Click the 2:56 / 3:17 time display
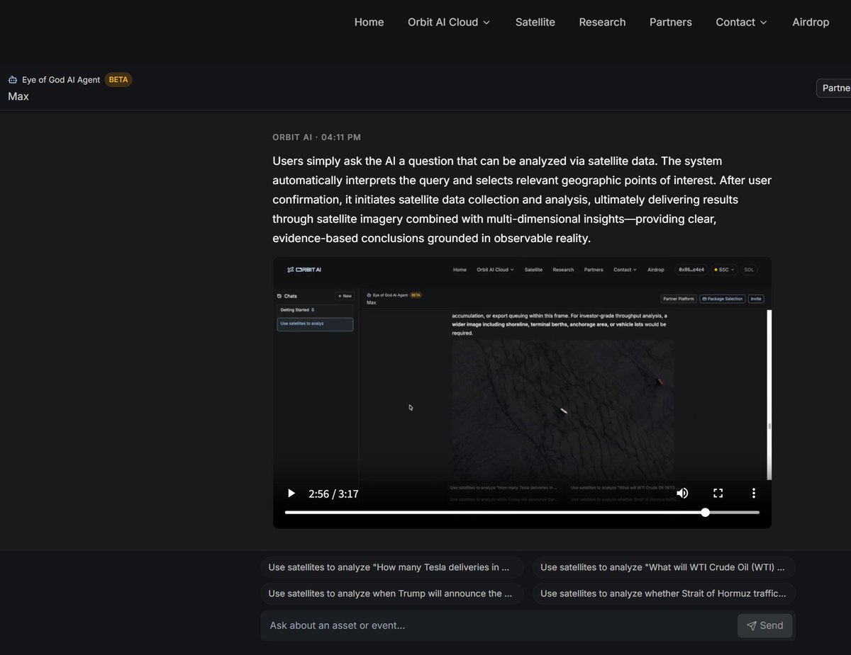The image size is (851, 655). pyautogui.click(x=333, y=494)
